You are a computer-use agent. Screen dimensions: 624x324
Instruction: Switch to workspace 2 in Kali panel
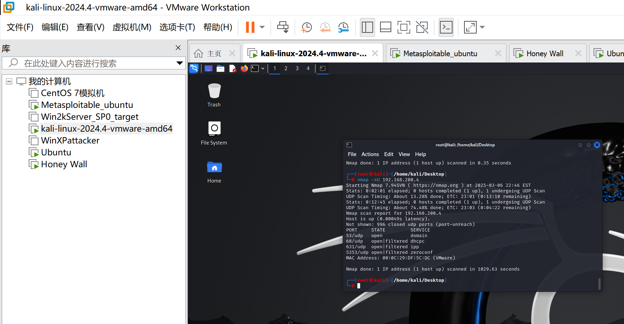(286, 68)
